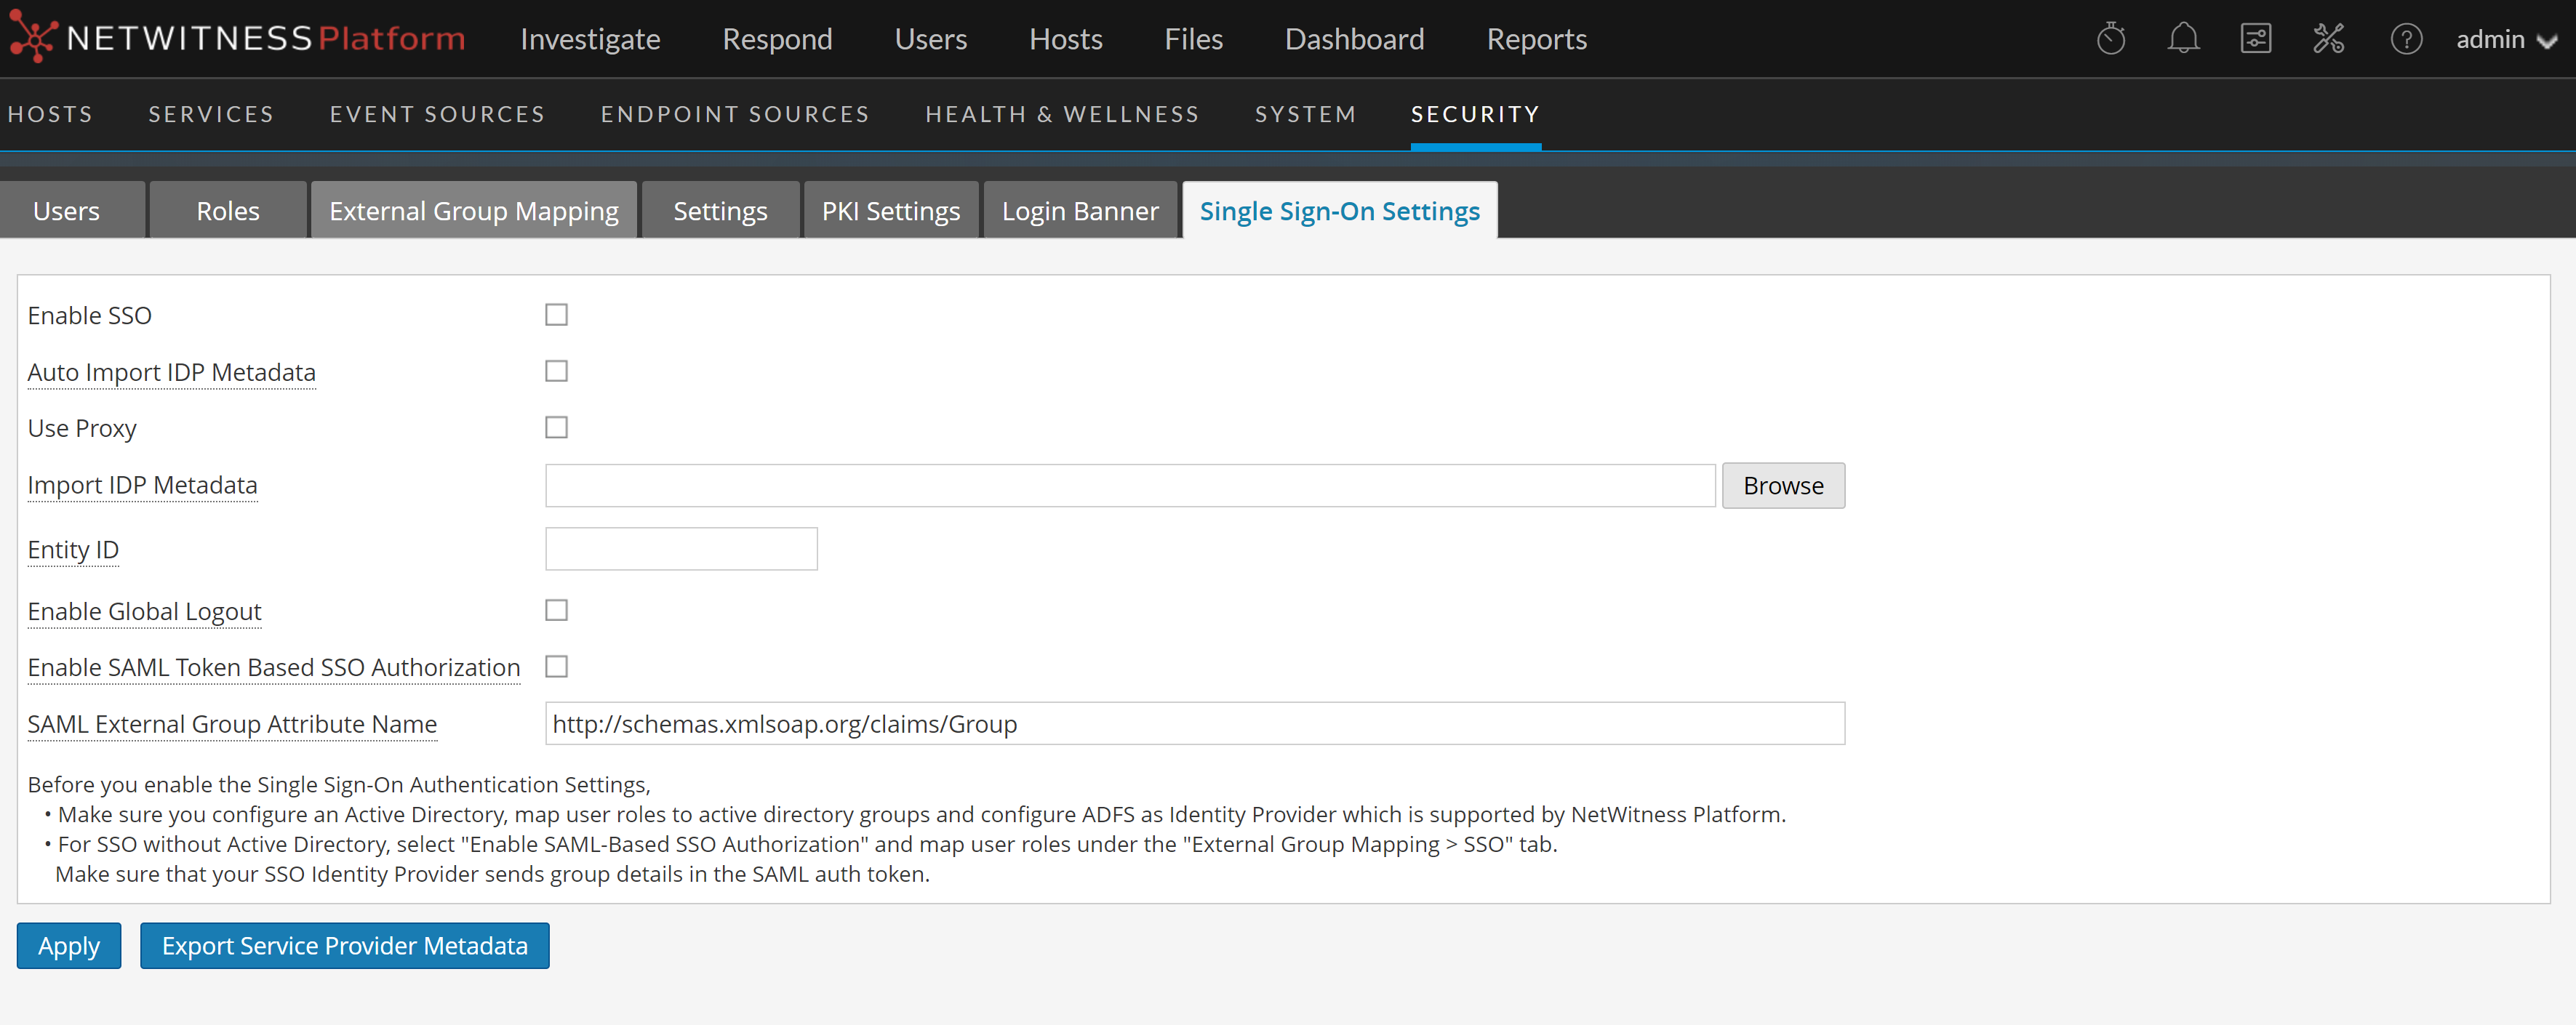Open the Investigate menu
Image resolution: width=2576 pixels, height=1025 pixels.
[590, 39]
